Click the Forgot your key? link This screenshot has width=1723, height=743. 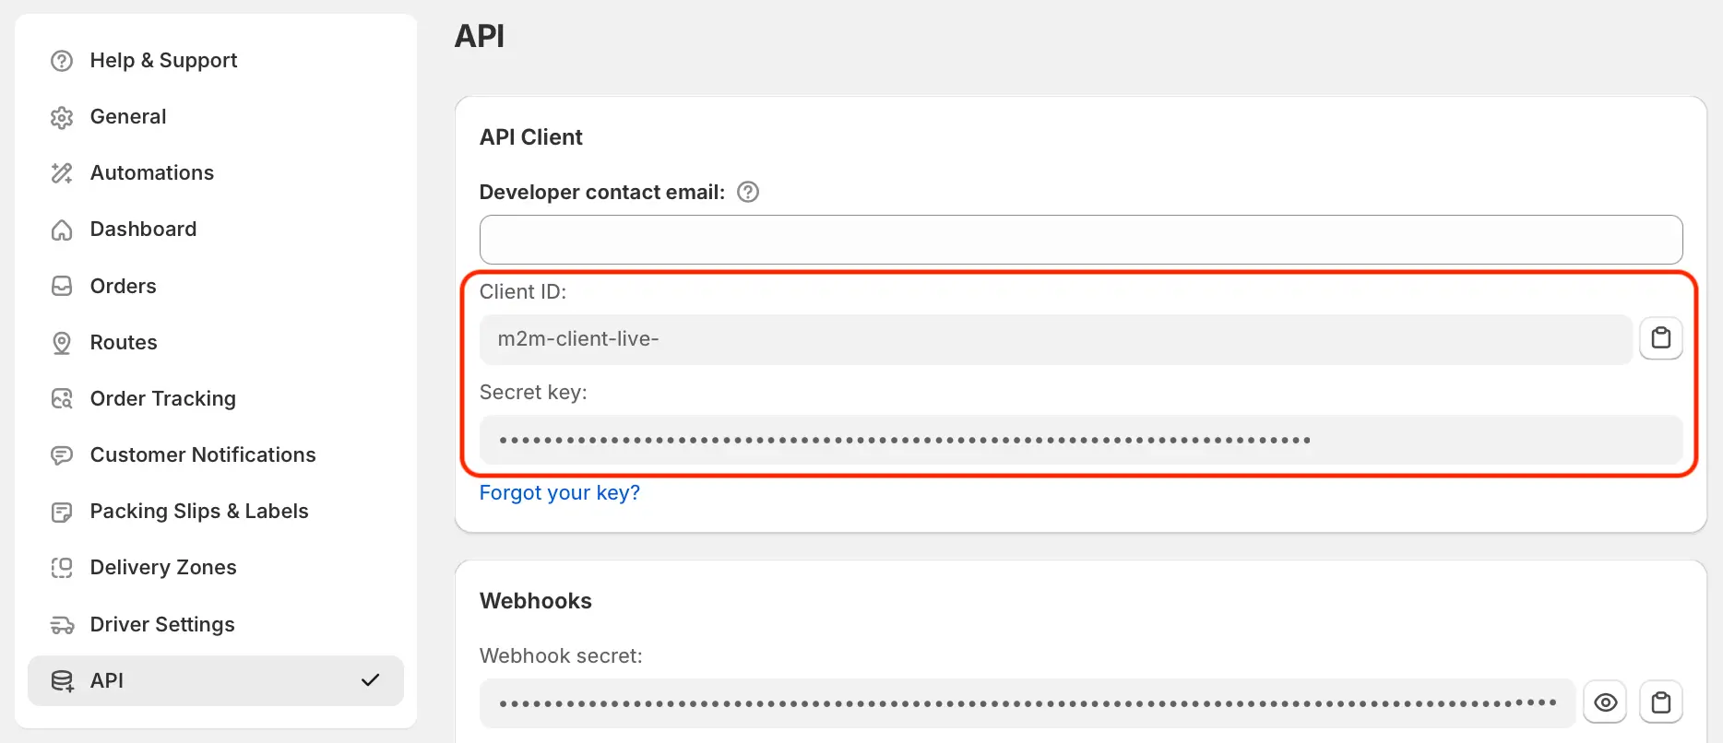(559, 492)
